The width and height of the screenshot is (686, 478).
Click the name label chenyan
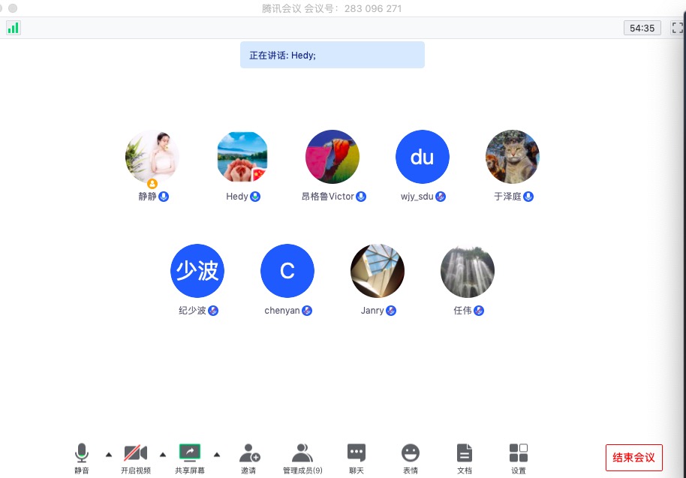click(x=282, y=311)
